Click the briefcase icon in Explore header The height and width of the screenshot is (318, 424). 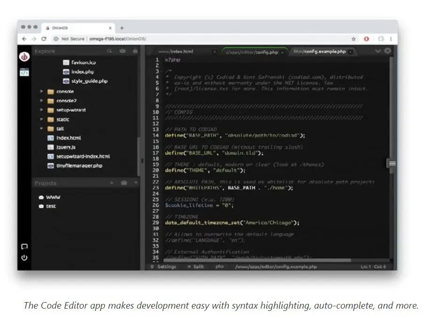[123, 51]
